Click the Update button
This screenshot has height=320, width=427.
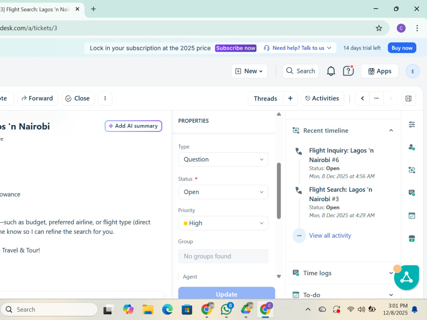pyautogui.click(x=227, y=294)
